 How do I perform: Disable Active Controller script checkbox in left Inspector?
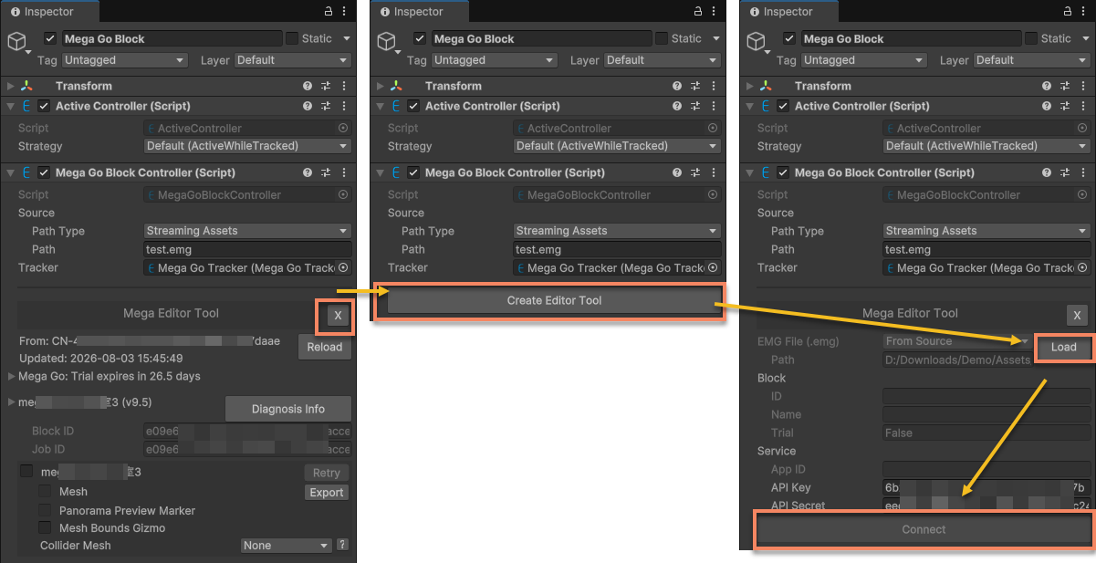[x=43, y=106]
